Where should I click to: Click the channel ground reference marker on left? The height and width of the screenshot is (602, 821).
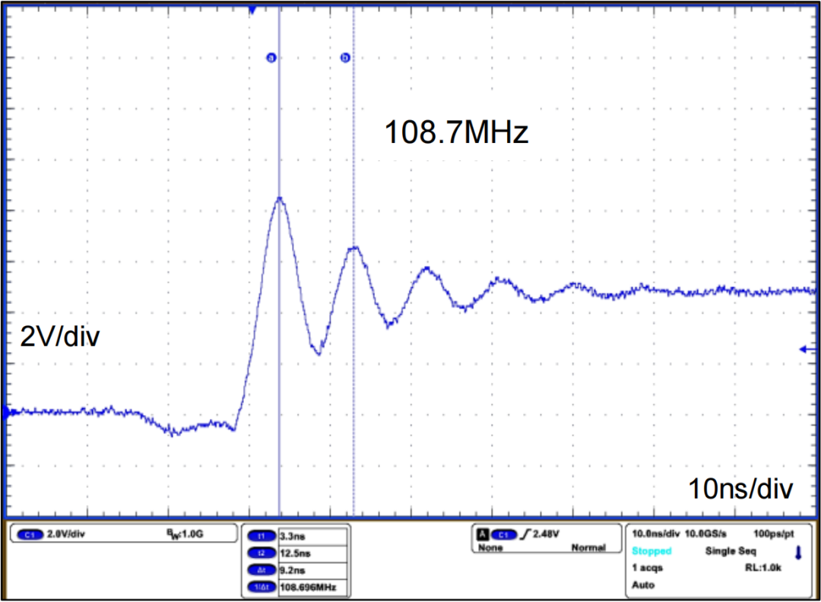click(x=8, y=413)
